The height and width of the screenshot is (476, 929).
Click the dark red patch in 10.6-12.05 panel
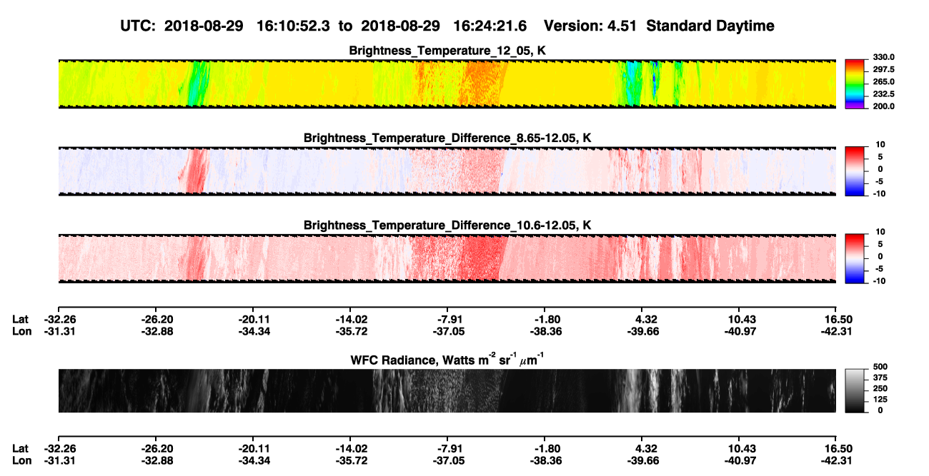(480, 258)
